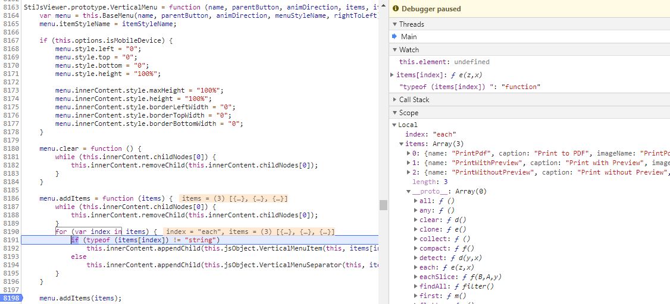Collapse the Watch section
The image size is (670, 304).
(x=395, y=49)
